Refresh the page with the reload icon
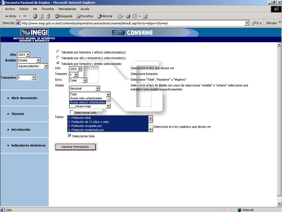Screen dimensions: 282x212 (41, 16)
